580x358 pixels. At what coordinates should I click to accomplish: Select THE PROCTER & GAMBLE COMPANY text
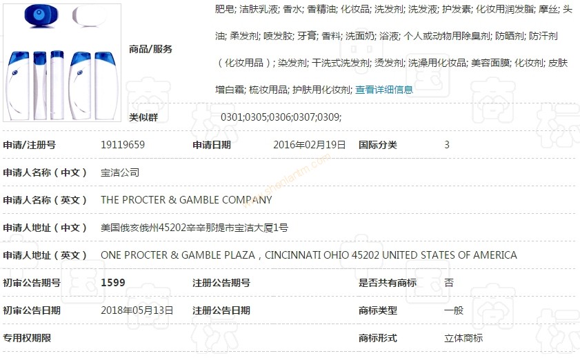point(186,200)
